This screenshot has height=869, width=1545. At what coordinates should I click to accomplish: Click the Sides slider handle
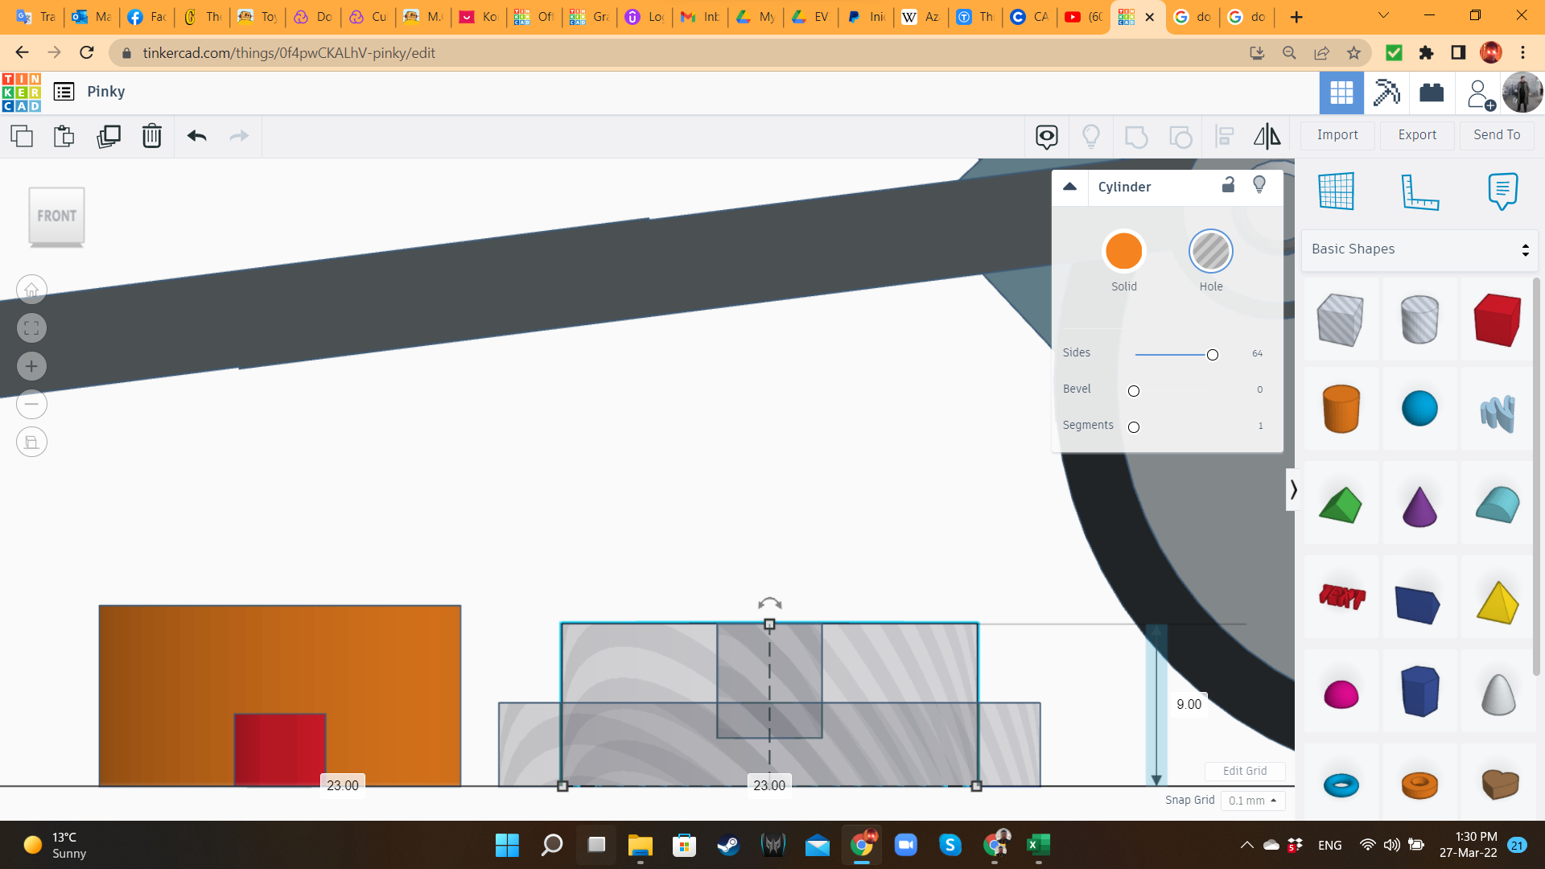tap(1212, 355)
